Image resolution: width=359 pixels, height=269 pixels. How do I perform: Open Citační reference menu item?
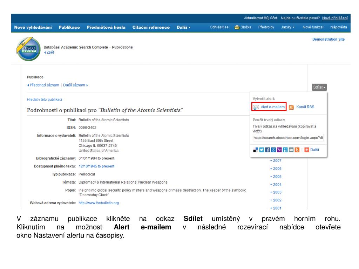[151, 27]
